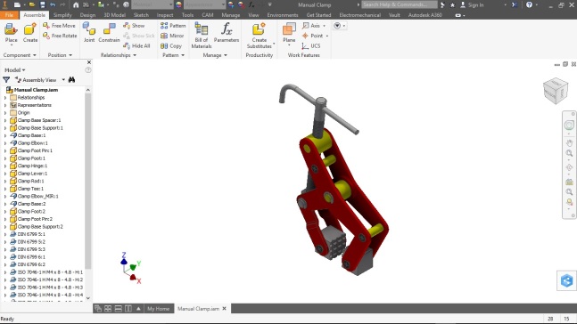Open the Component panel dropdown
This screenshot has height=324, width=577.
pos(20,55)
